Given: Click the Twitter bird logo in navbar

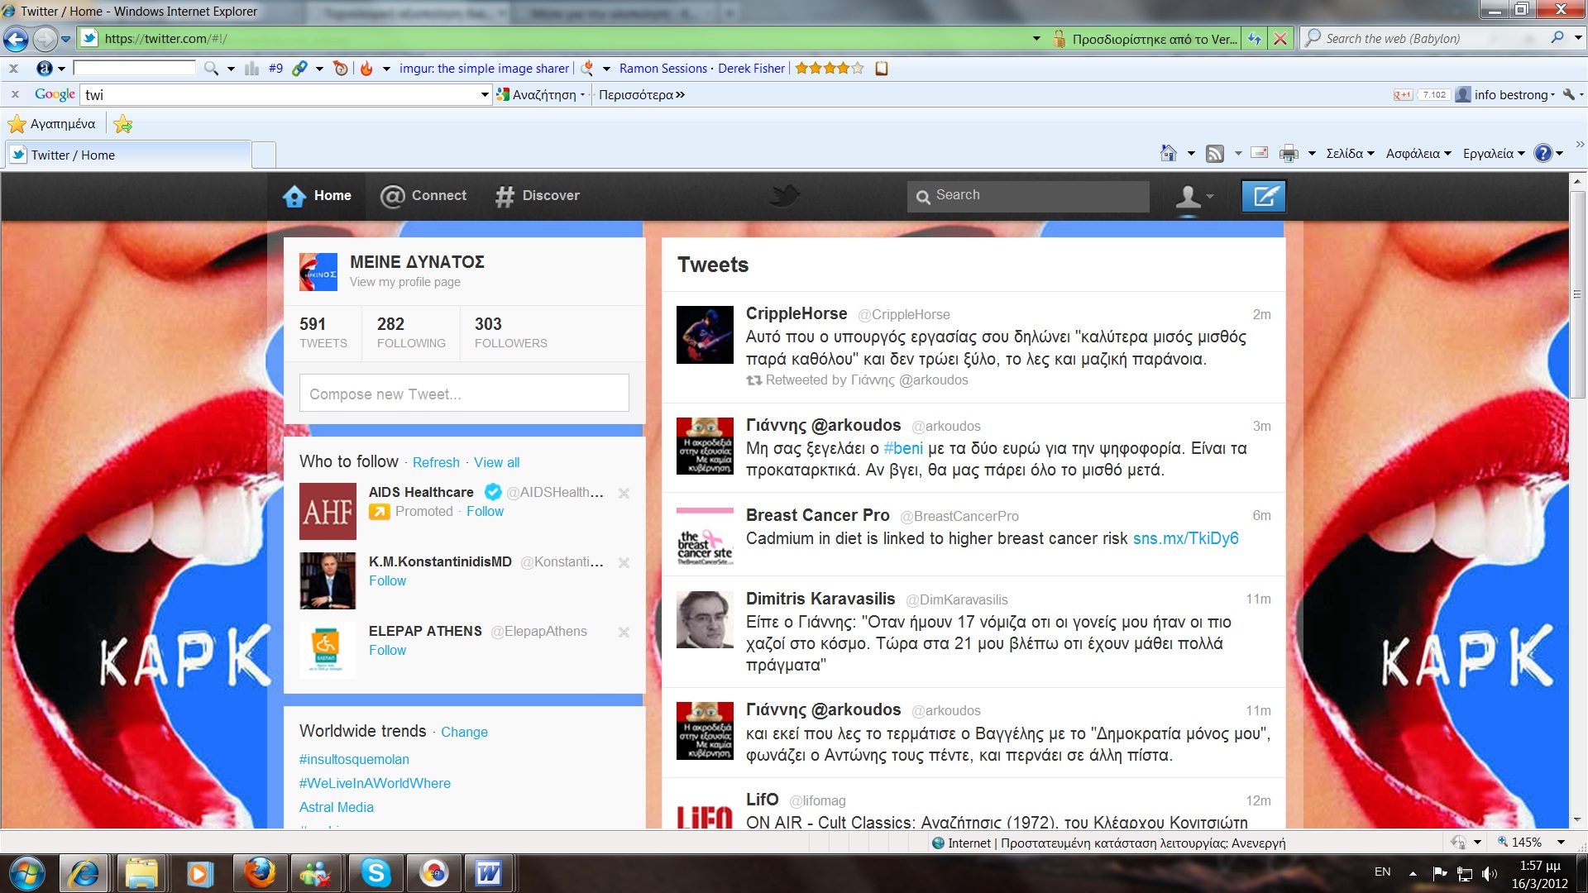Looking at the screenshot, I should coord(784,196).
